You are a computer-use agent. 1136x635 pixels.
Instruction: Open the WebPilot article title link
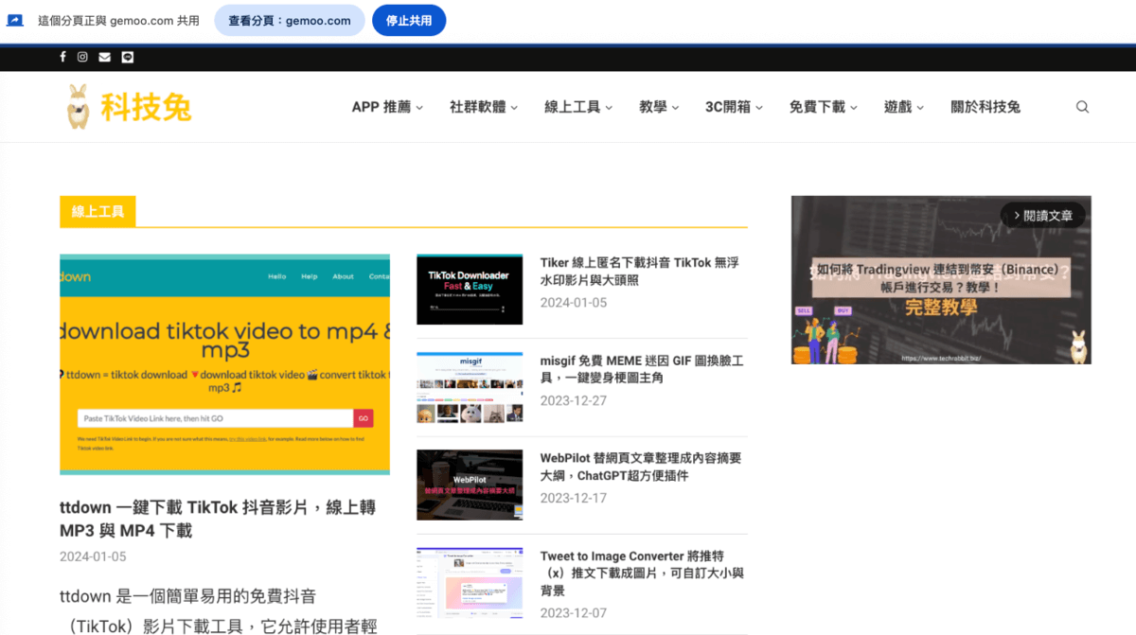coord(640,467)
